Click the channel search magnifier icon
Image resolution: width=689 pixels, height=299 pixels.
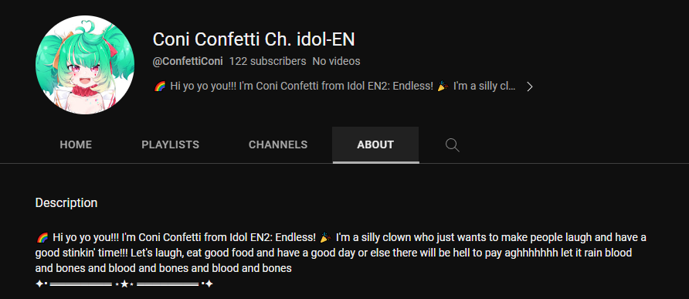452,144
